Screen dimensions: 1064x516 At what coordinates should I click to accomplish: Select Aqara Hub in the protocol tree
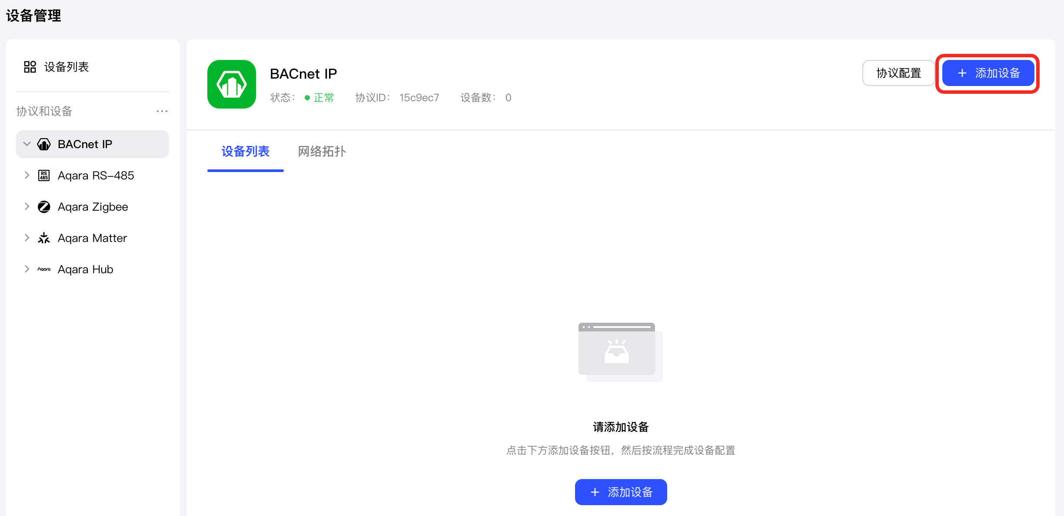pos(86,269)
